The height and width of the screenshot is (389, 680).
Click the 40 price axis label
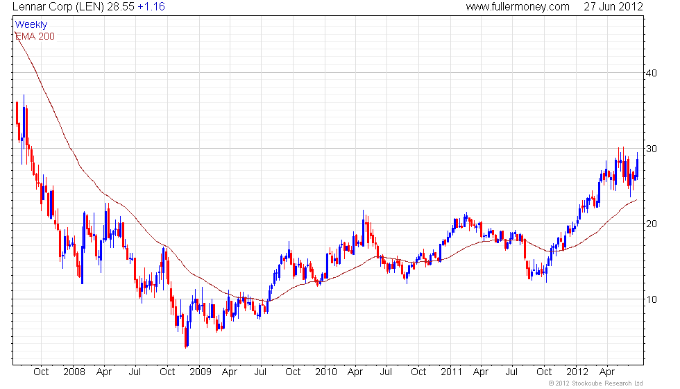pos(652,73)
